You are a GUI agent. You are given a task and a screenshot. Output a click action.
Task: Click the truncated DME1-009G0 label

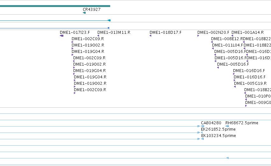pos(258,103)
